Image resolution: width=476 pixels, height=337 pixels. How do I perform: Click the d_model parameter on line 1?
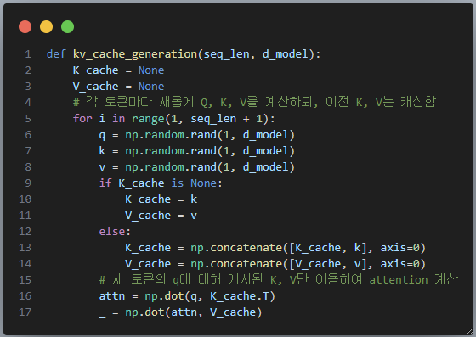tap(286, 54)
